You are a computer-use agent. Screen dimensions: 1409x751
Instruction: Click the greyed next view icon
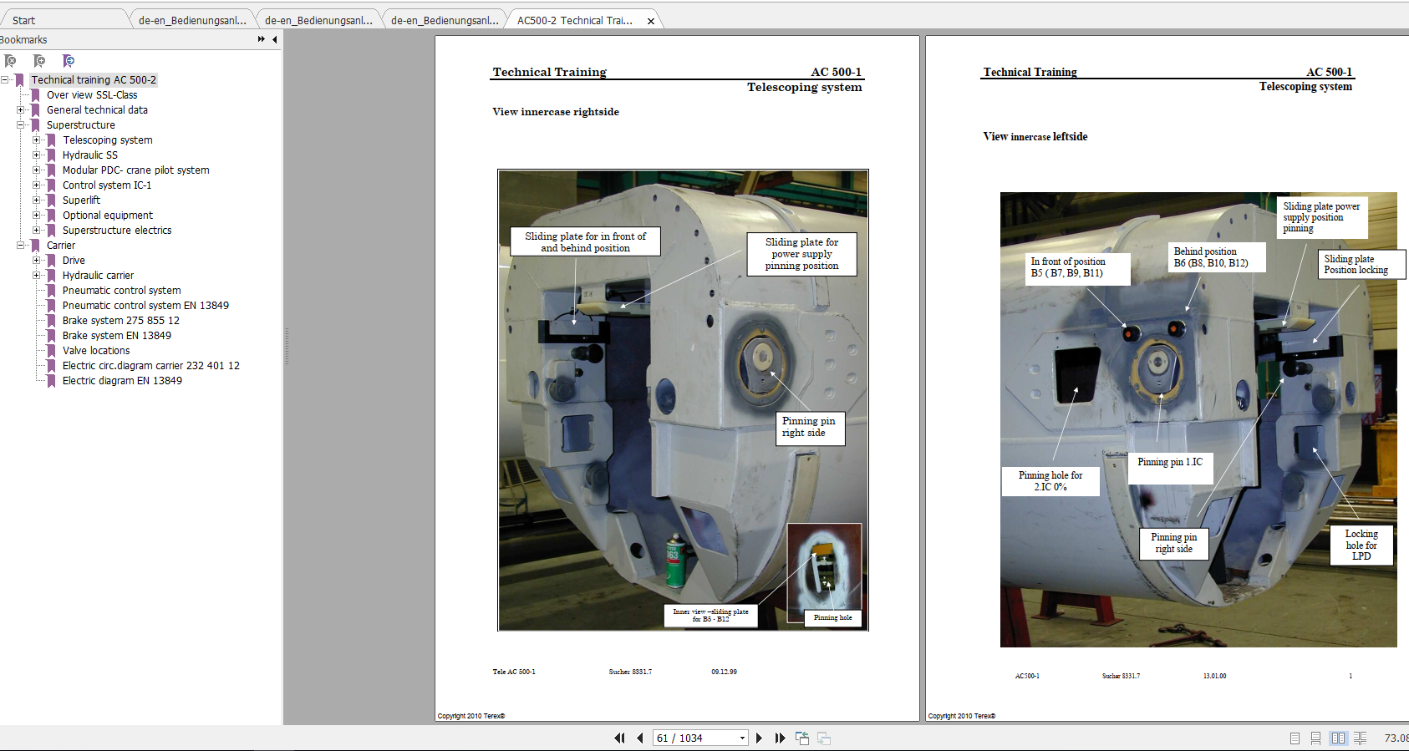click(x=824, y=738)
